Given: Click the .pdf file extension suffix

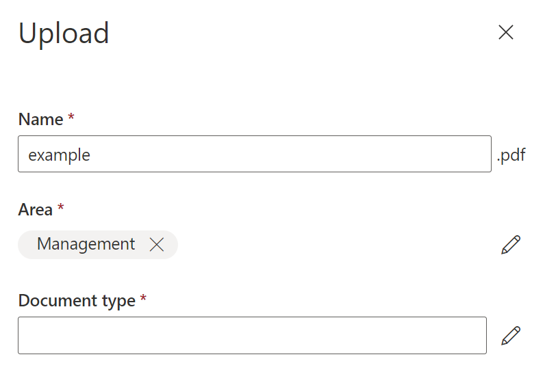Looking at the screenshot, I should pos(511,155).
